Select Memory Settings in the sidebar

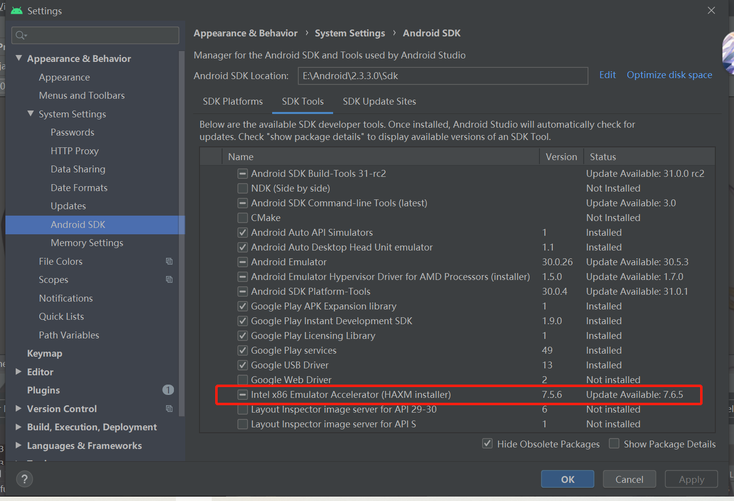tap(86, 243)
